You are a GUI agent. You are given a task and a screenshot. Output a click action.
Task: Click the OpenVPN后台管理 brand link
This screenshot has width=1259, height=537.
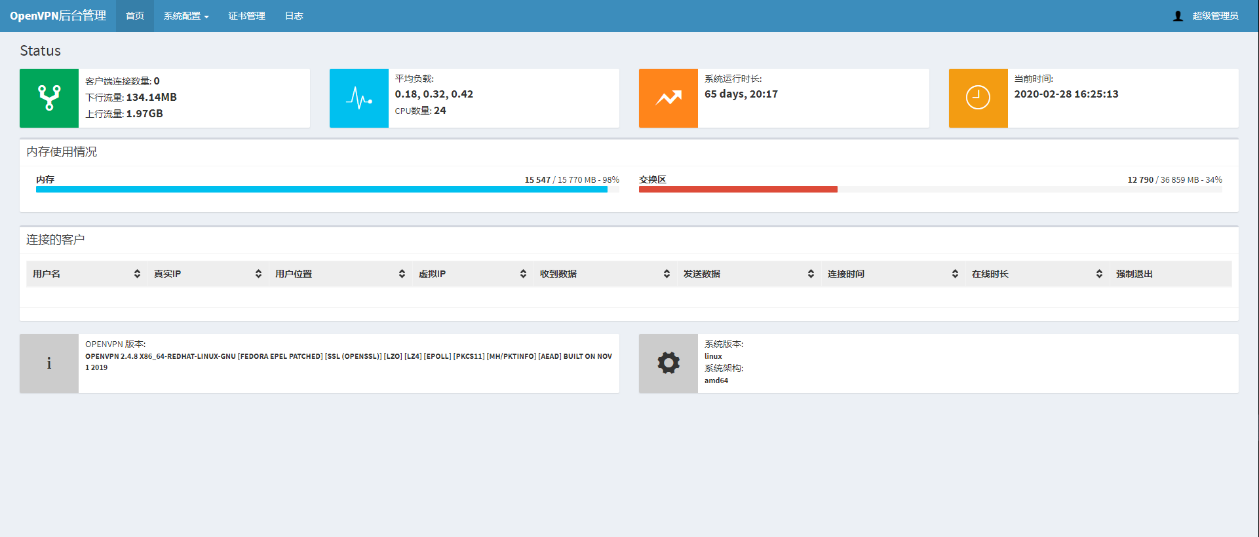pos(58,16)
